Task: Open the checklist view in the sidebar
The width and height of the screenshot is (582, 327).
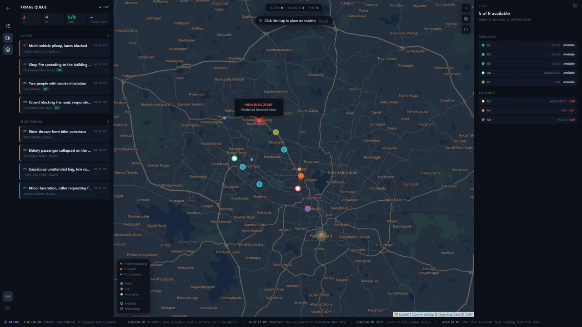Action: [8, 26]
